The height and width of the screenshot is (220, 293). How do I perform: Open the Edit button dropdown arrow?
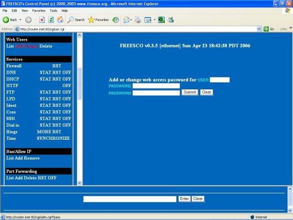(155, 20)
